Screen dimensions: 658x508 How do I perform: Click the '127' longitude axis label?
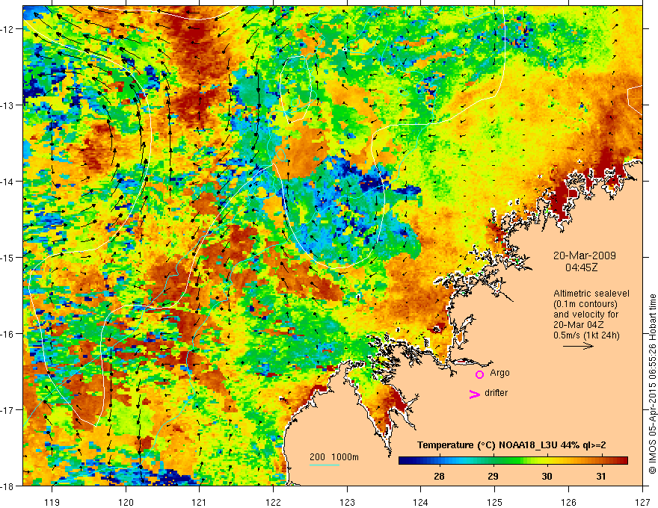coord(642,502)
